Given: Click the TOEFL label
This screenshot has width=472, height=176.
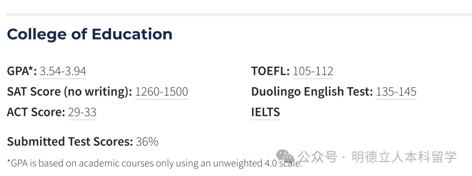Looking at the screenshot, I should (270, 71).
